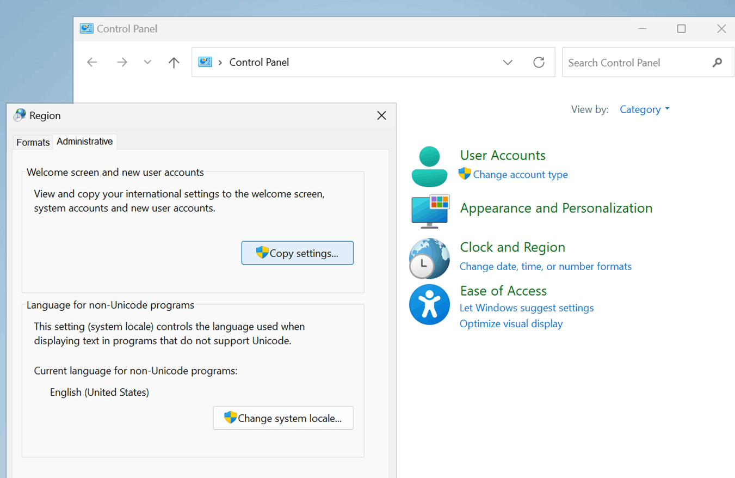
Task: Click the breadcrumb arrow before Control Panel
Action: coord(220,63)
